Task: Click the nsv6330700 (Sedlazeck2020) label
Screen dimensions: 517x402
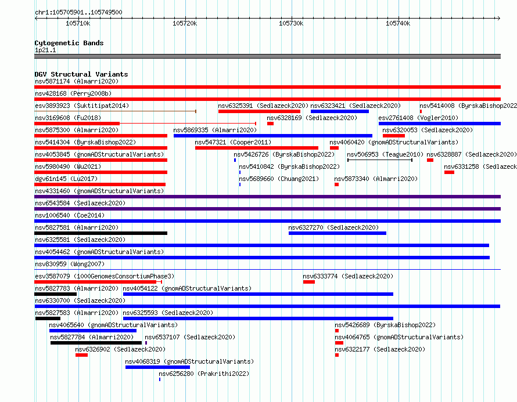Action: [80, 300]
